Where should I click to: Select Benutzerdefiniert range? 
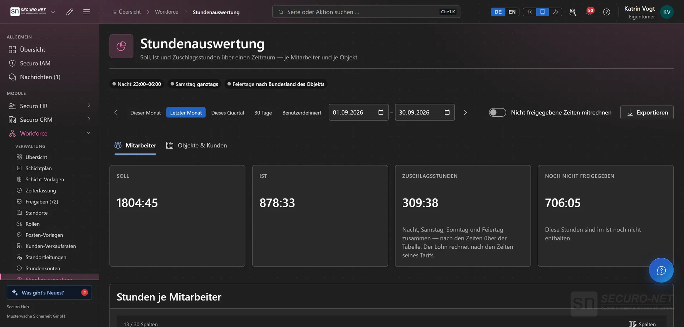click(302, 113)
